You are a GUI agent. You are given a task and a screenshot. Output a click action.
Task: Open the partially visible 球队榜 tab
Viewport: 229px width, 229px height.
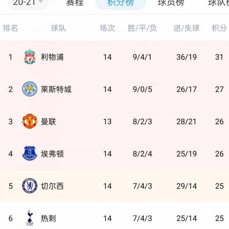[218, 3]
